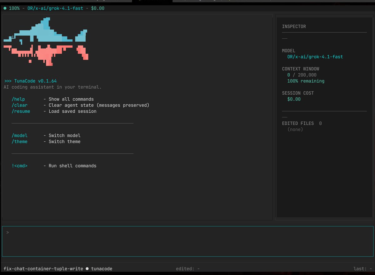Image resolution: width=375 pixels, height=275 pixels.
Task: Click 'Show all commands' description
Action: pos(71,99)
